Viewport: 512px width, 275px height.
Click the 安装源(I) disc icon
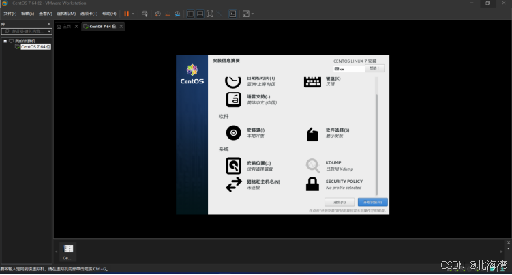click(233, 133)
